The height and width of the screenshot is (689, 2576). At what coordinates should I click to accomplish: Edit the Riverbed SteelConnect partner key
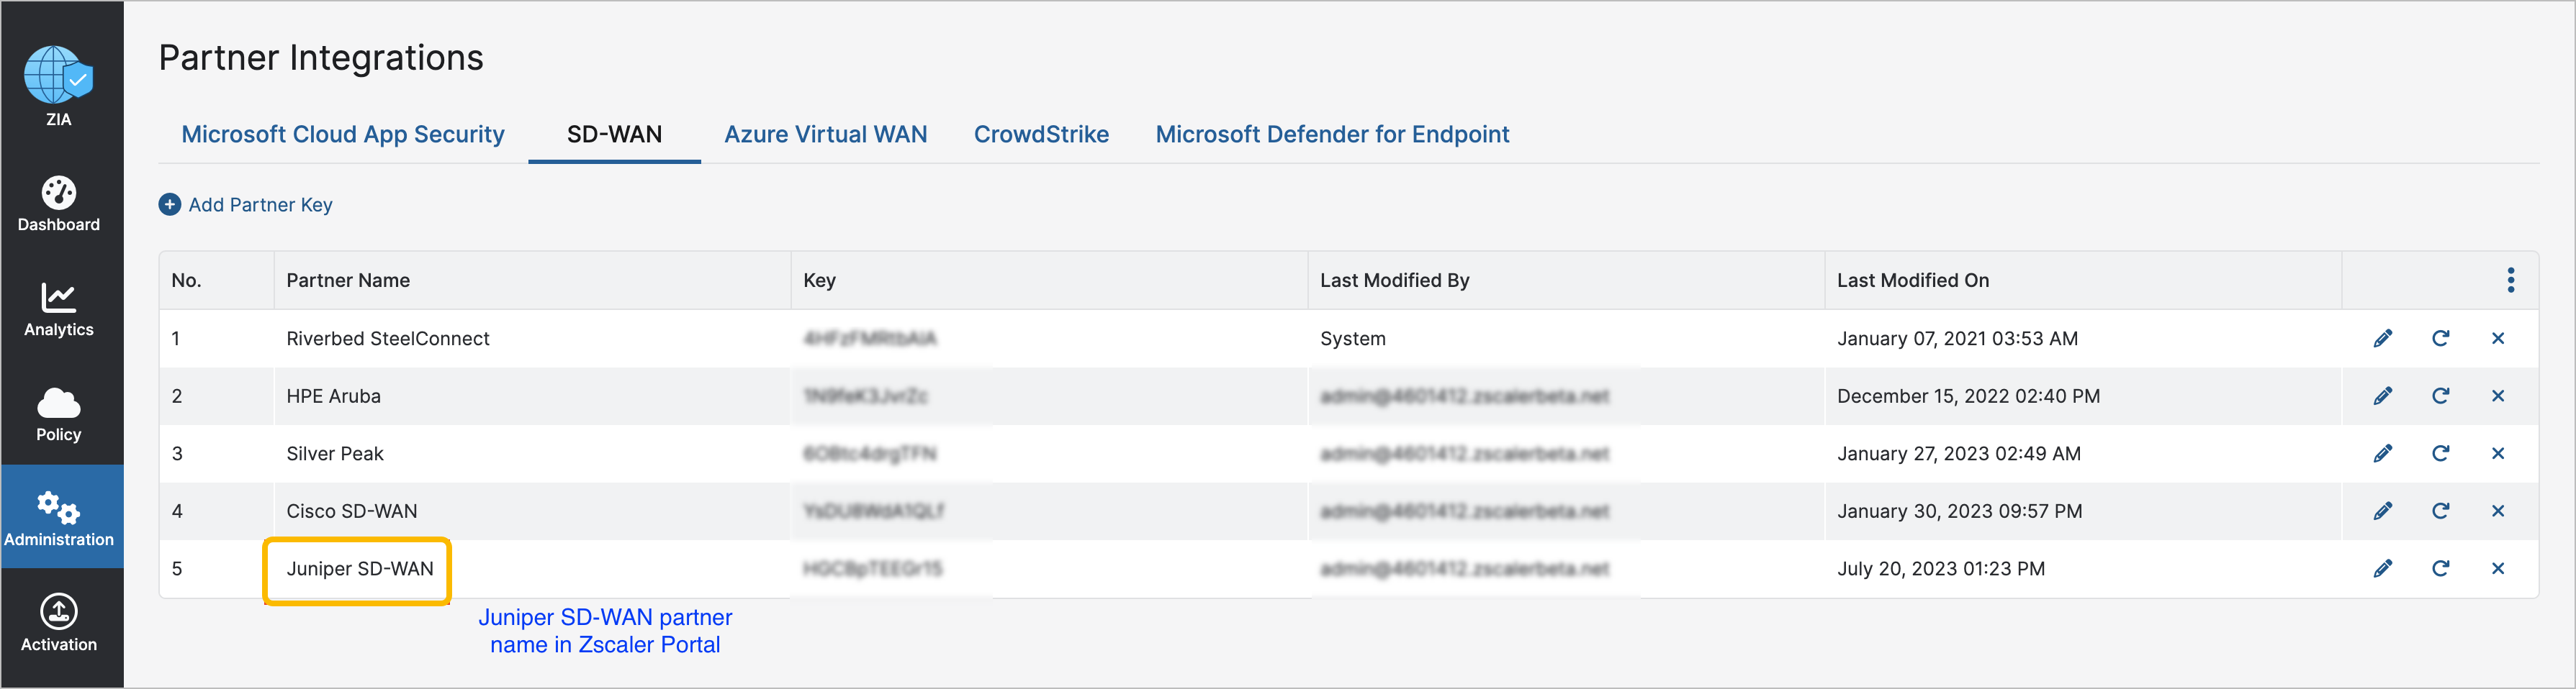click(2383, 339)
